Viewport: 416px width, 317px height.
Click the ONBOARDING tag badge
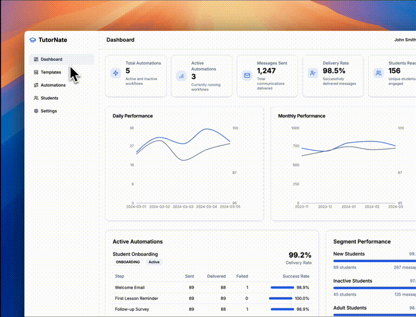click(x=127, y=262)
